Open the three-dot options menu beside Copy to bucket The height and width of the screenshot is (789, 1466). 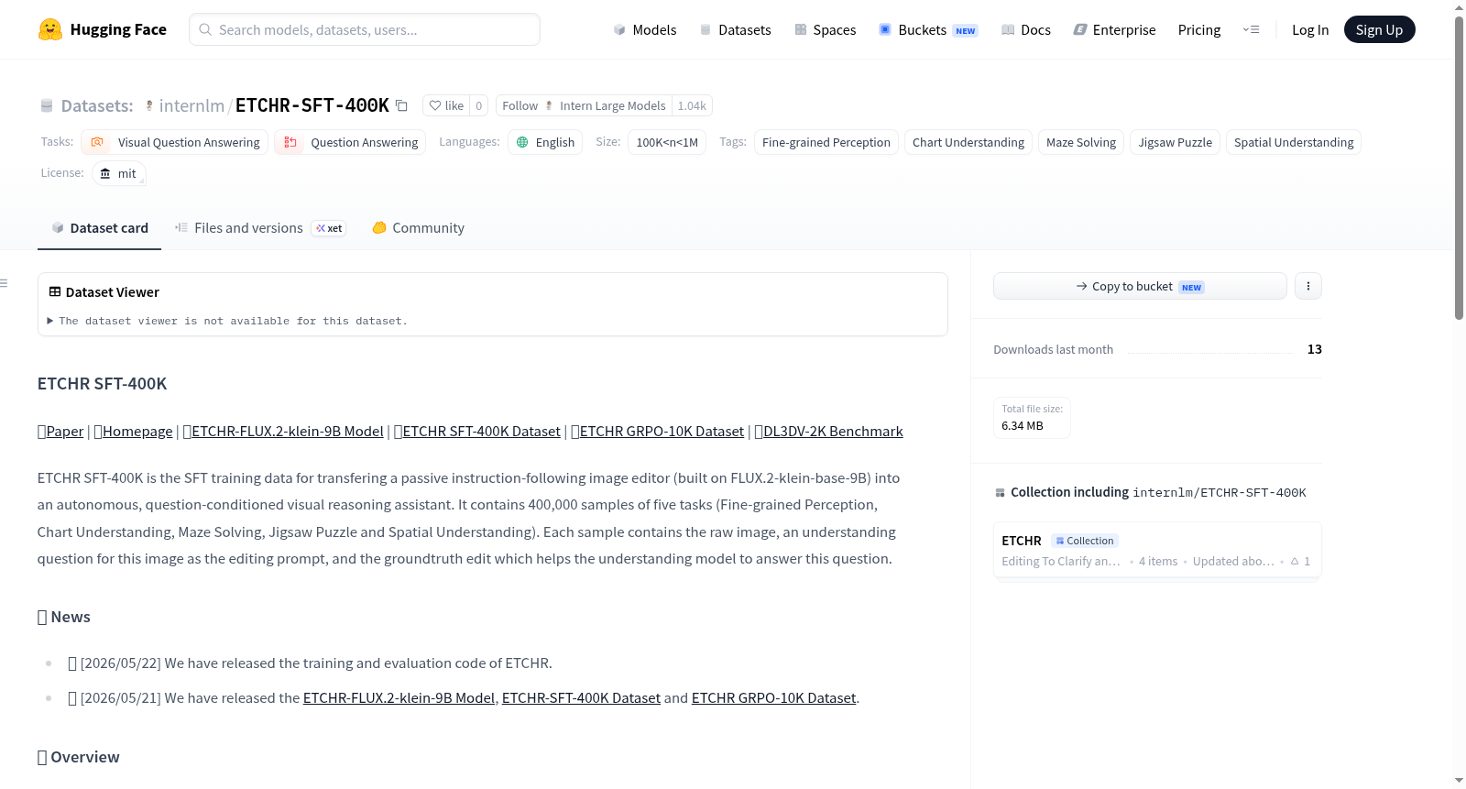point(1307,286)
